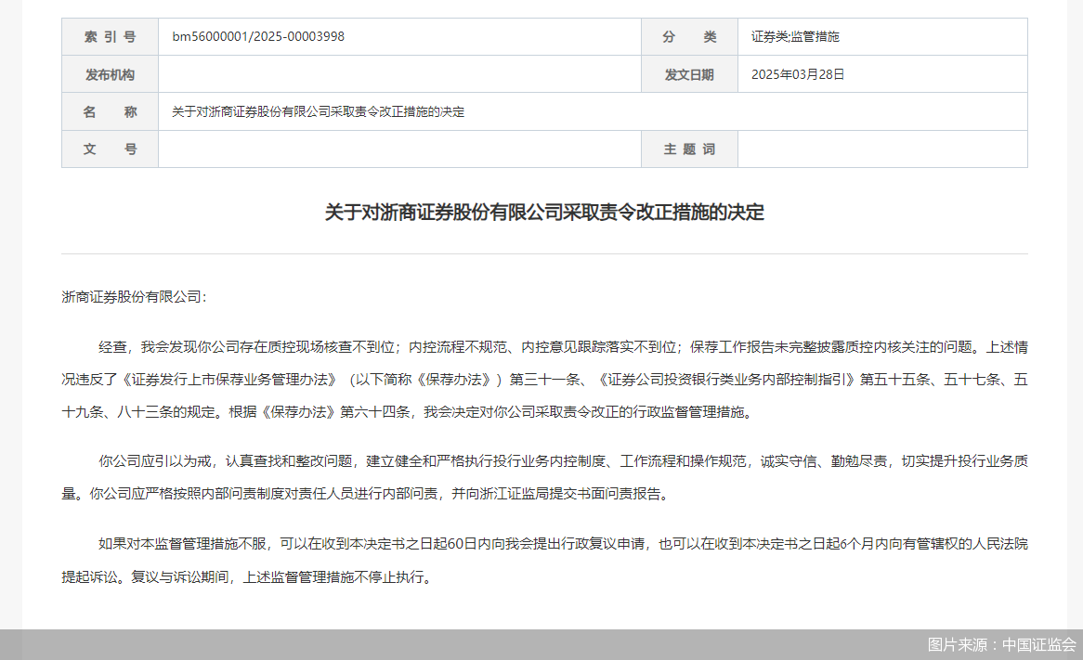
Task: Click the salutation 浙商证券股份有限公司：
Action: pos(134,297)
